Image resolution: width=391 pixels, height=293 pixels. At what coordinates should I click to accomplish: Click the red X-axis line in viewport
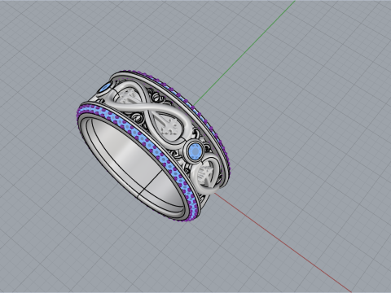[283, 243]
